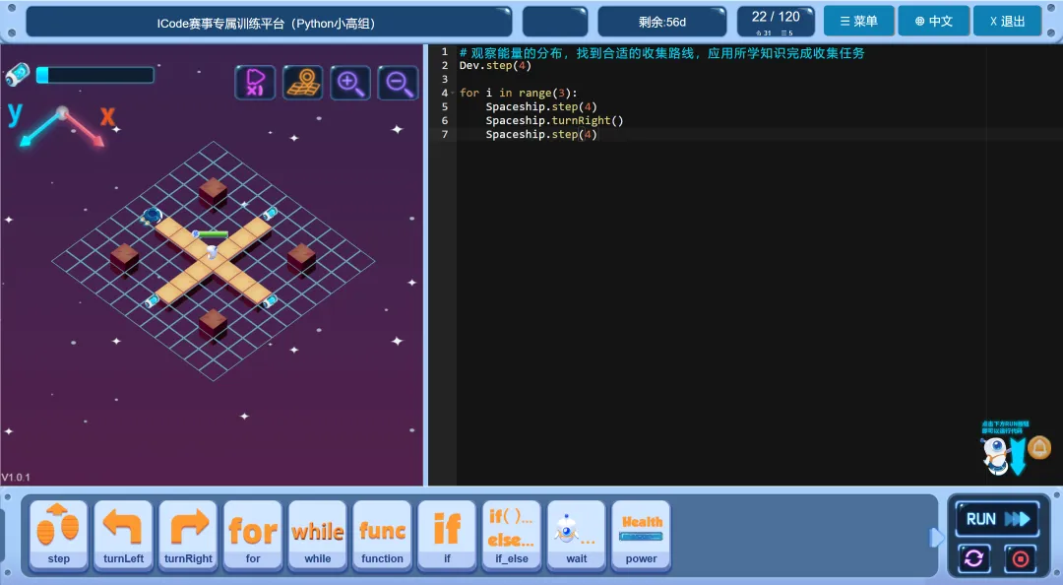1063x585 pixels.
Task: Collapse the for loop fold arrow
Action: 453,93
